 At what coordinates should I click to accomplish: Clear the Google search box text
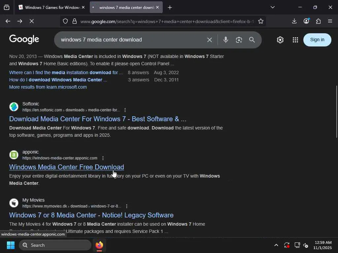[210, 40]
